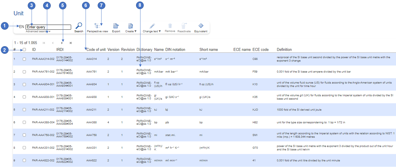The width and height of the screenshot is (396, 167).
Task: Click the Definition column header
Action: click(284, 50)
